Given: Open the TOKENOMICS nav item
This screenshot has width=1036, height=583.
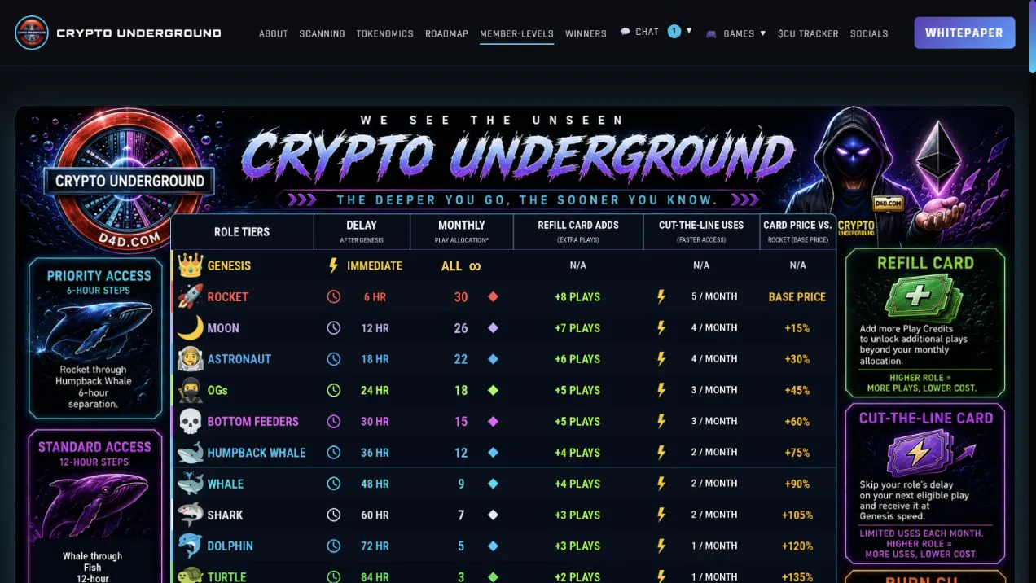Looking at the screenshot, I should tap(384, 33).
